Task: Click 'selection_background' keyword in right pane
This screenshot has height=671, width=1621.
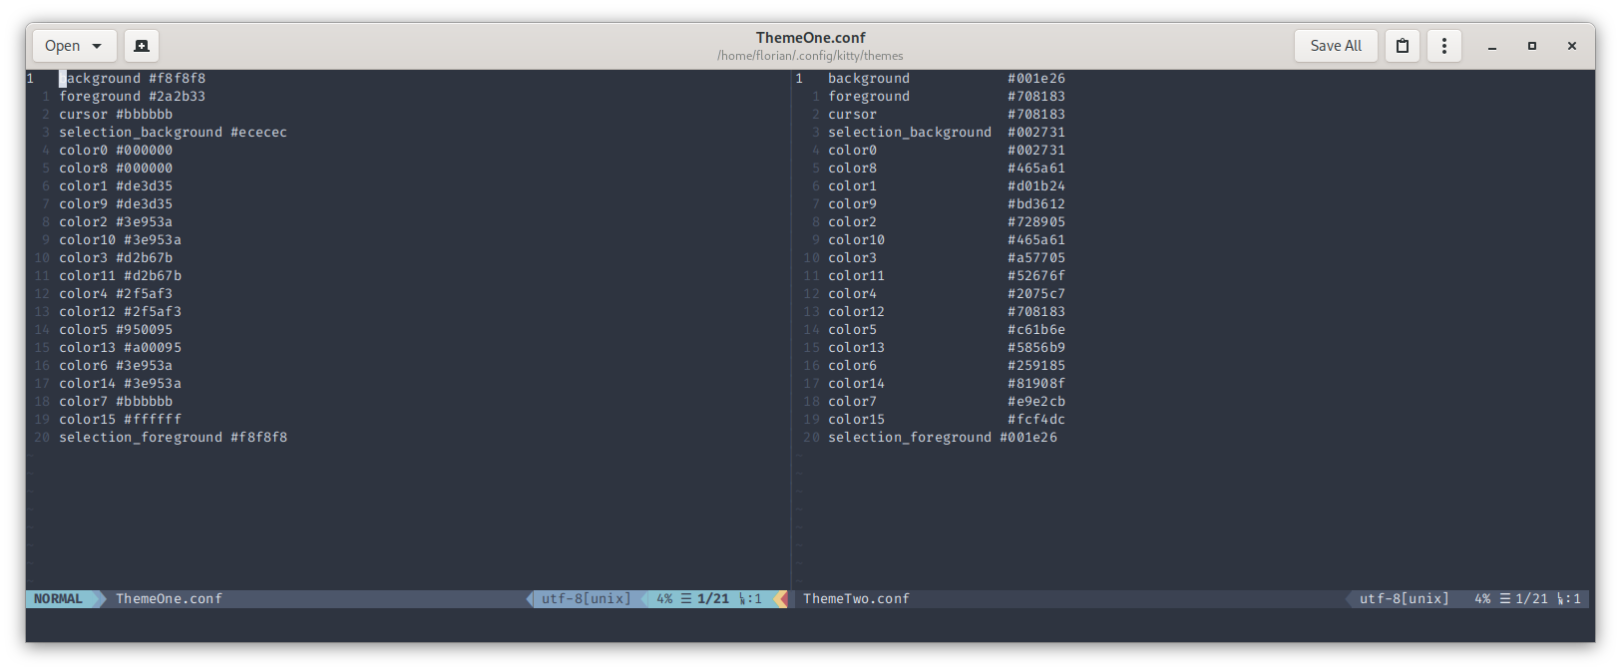Action: pos(910,133)
